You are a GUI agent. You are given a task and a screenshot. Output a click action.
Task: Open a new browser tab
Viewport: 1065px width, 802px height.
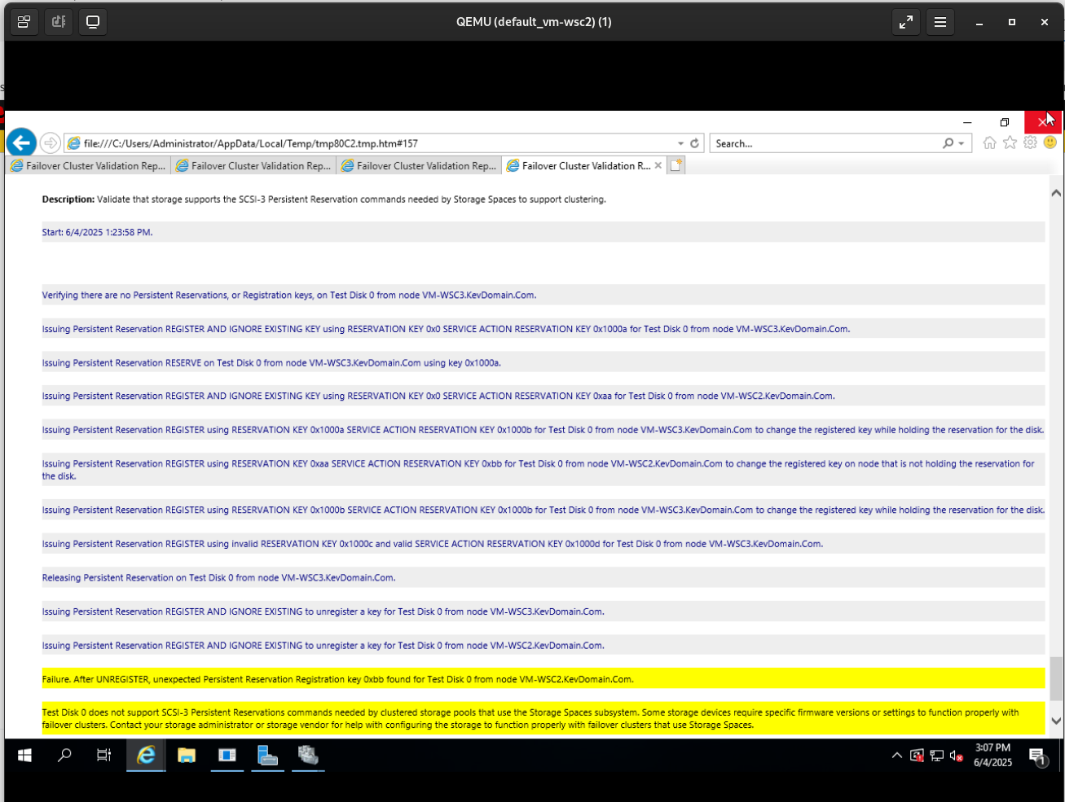tap(676, 166)
